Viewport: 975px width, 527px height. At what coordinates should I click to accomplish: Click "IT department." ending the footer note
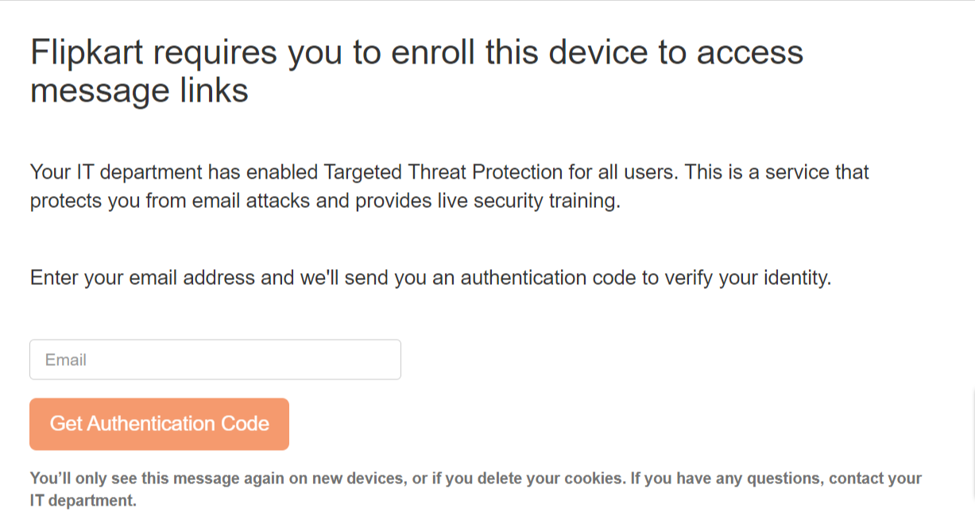[83, 501]
